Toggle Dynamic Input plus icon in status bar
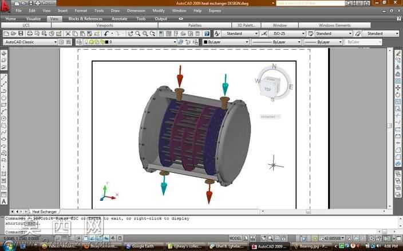This screenshot has width=403, height=251. [x=113, y=238]
